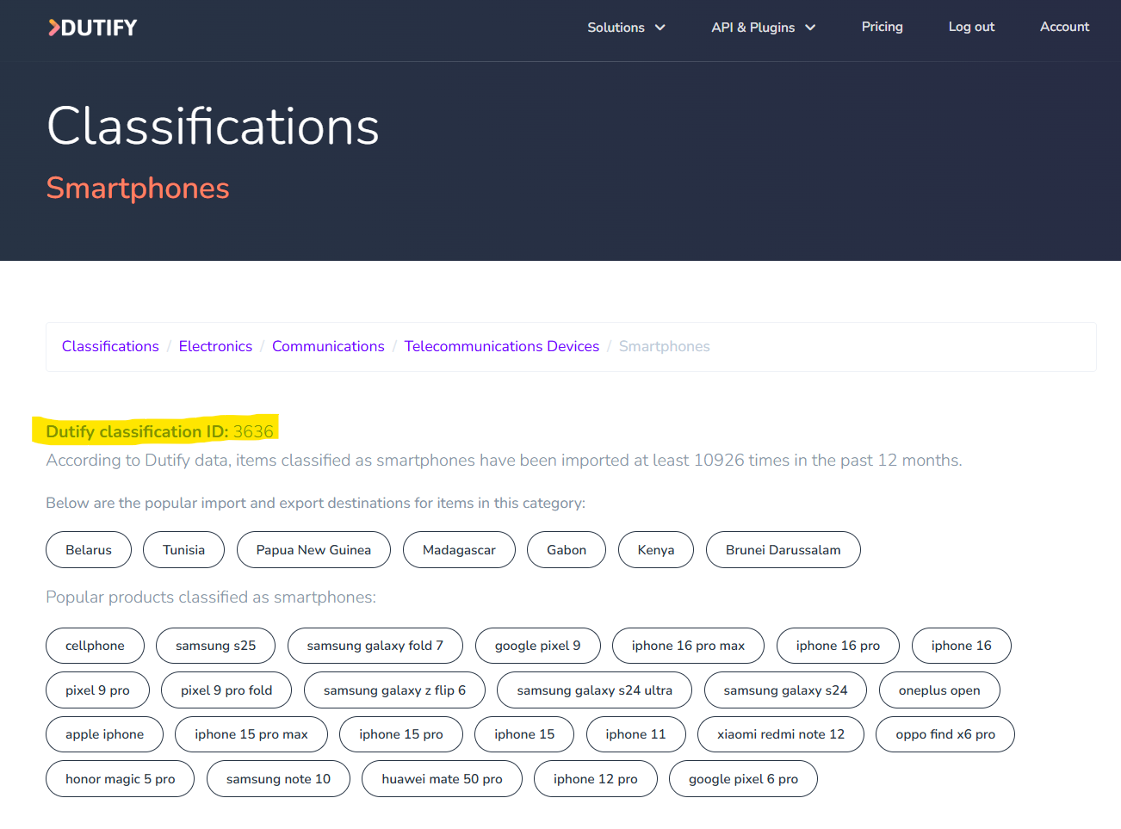Open the cellphone product tag
This screenshot has height=829, width=1121.
[x=95, y=646]
